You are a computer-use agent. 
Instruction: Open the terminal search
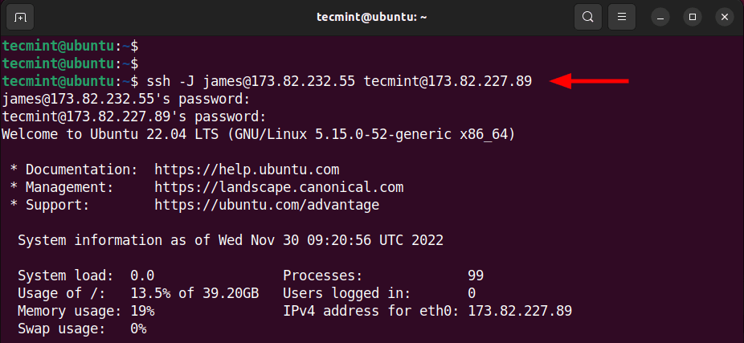[588, 18]
